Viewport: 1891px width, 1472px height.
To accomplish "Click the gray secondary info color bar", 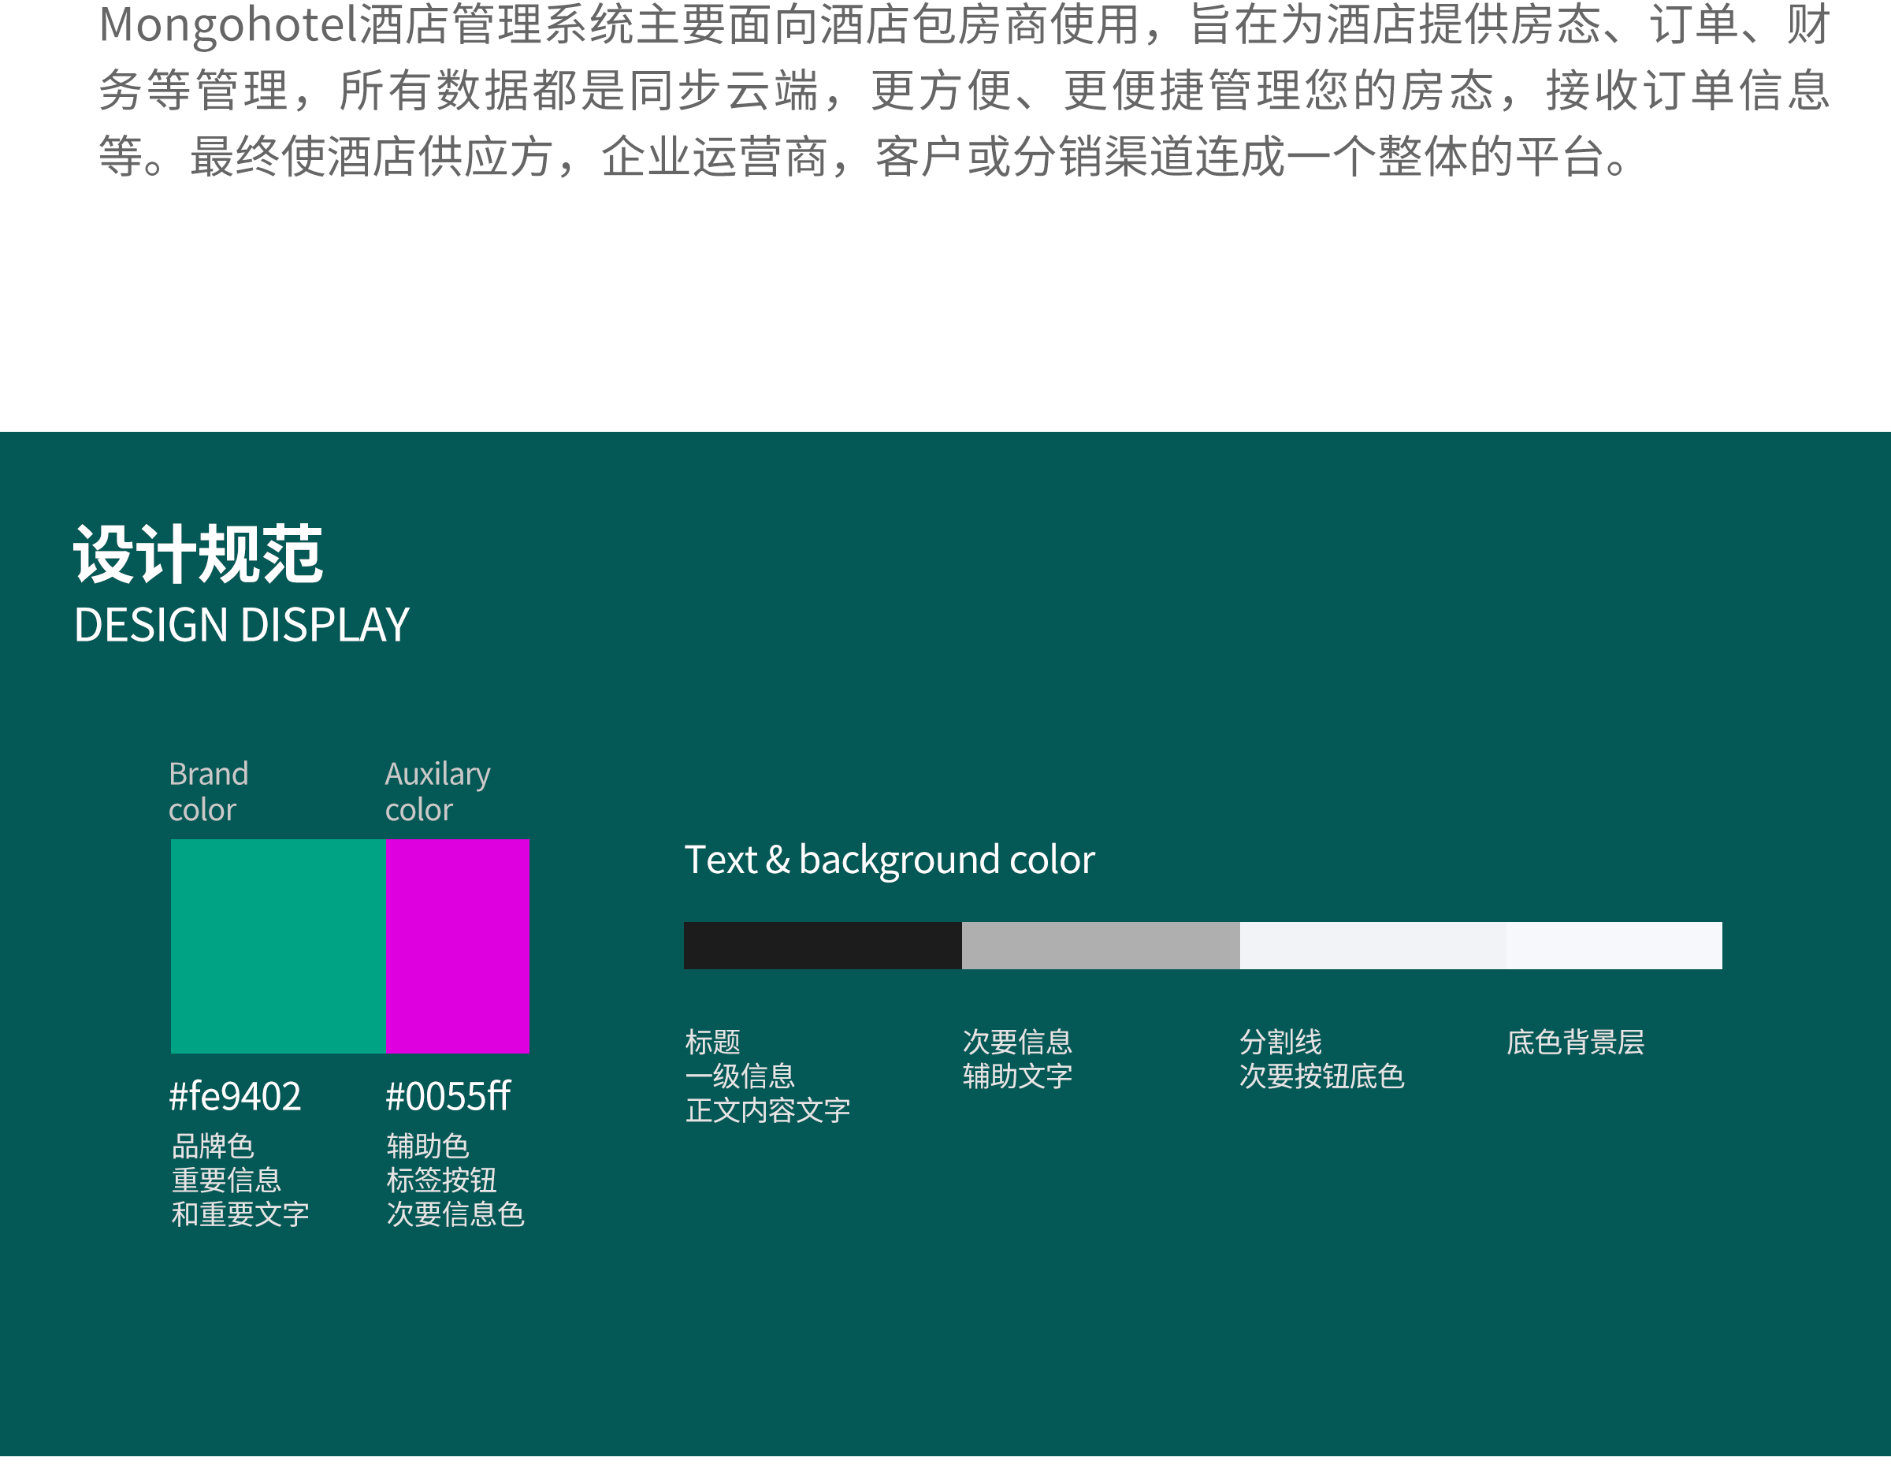I will 1100,946.
